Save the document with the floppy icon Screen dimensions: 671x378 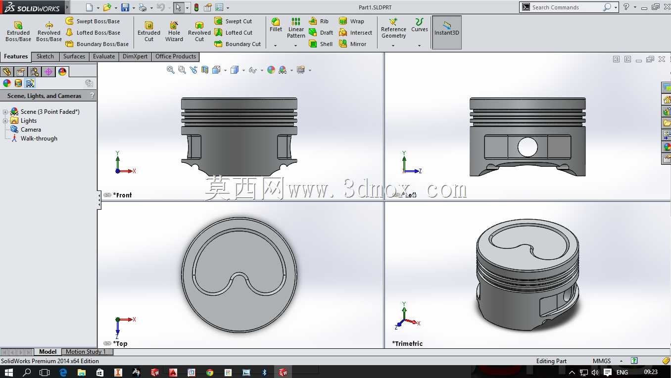tap(125, 7)
